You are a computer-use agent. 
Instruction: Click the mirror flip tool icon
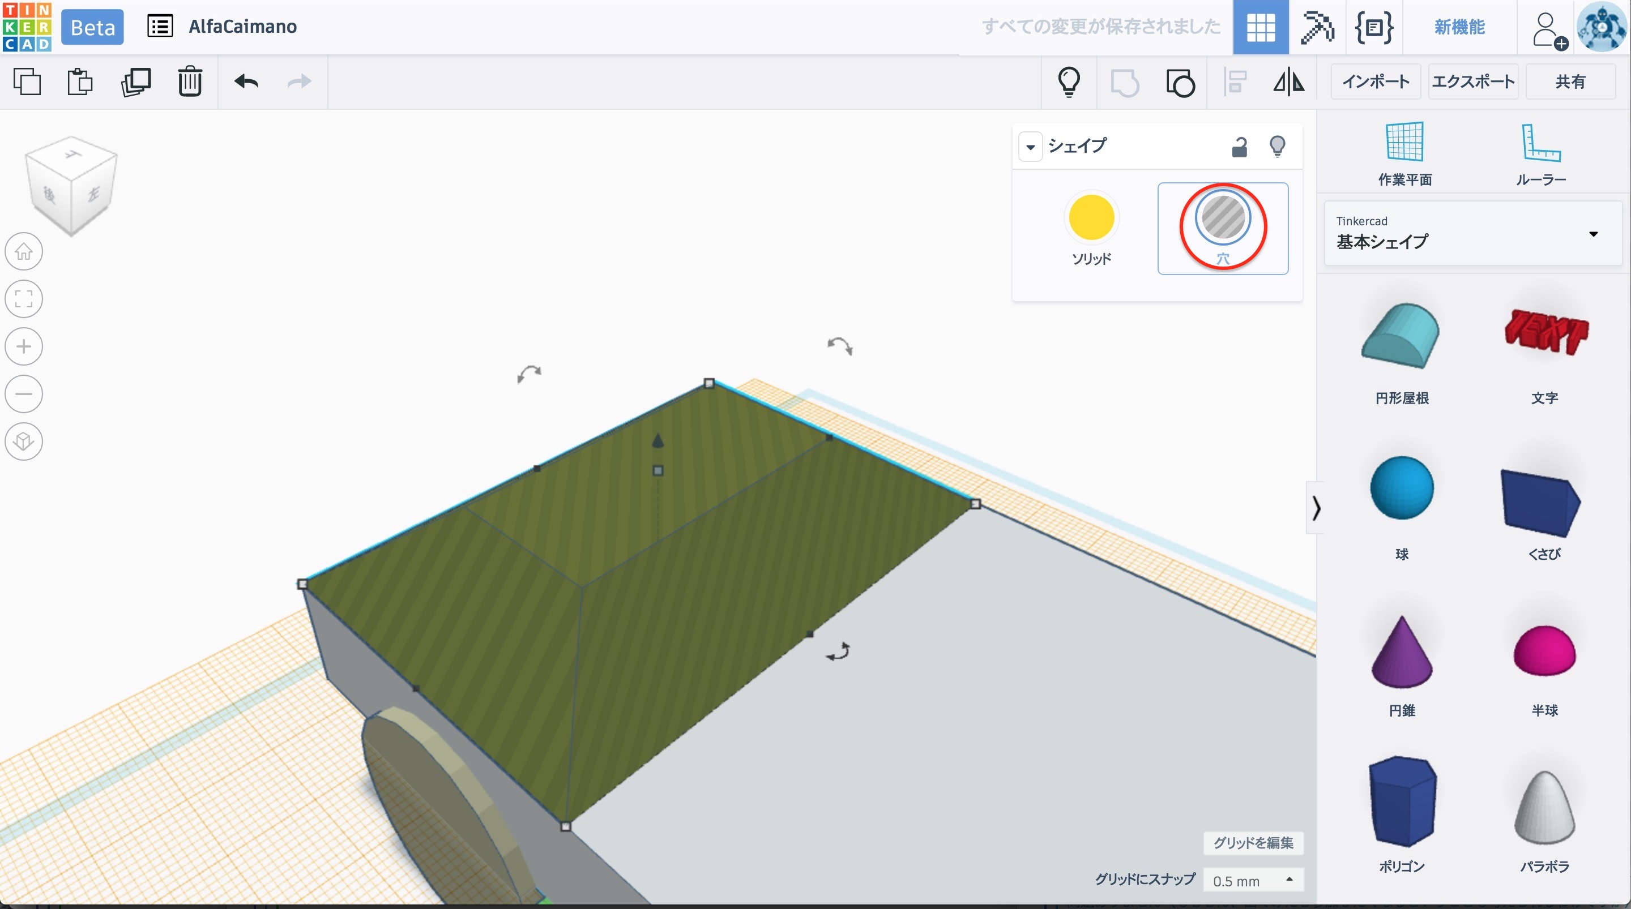point(1288,82)
